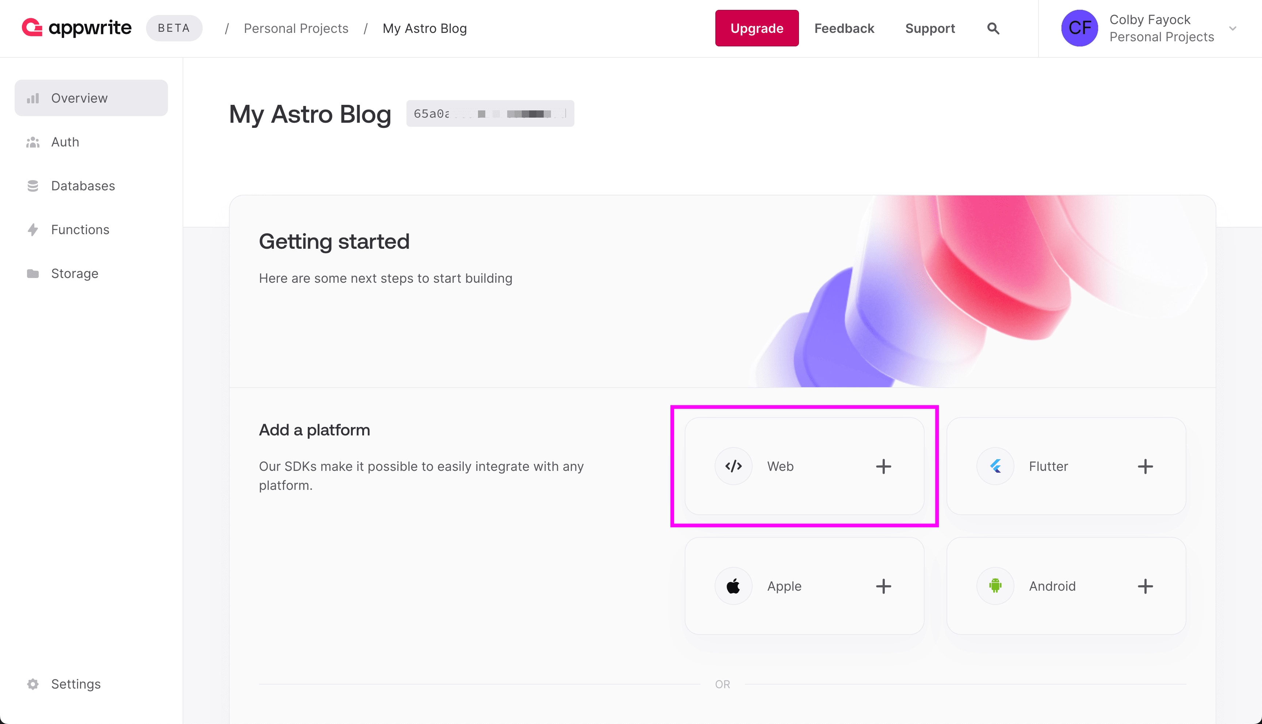Screen dimensions: 1262x724
Task: Click the Appwrite logo
Action: [x=77, y=28]
